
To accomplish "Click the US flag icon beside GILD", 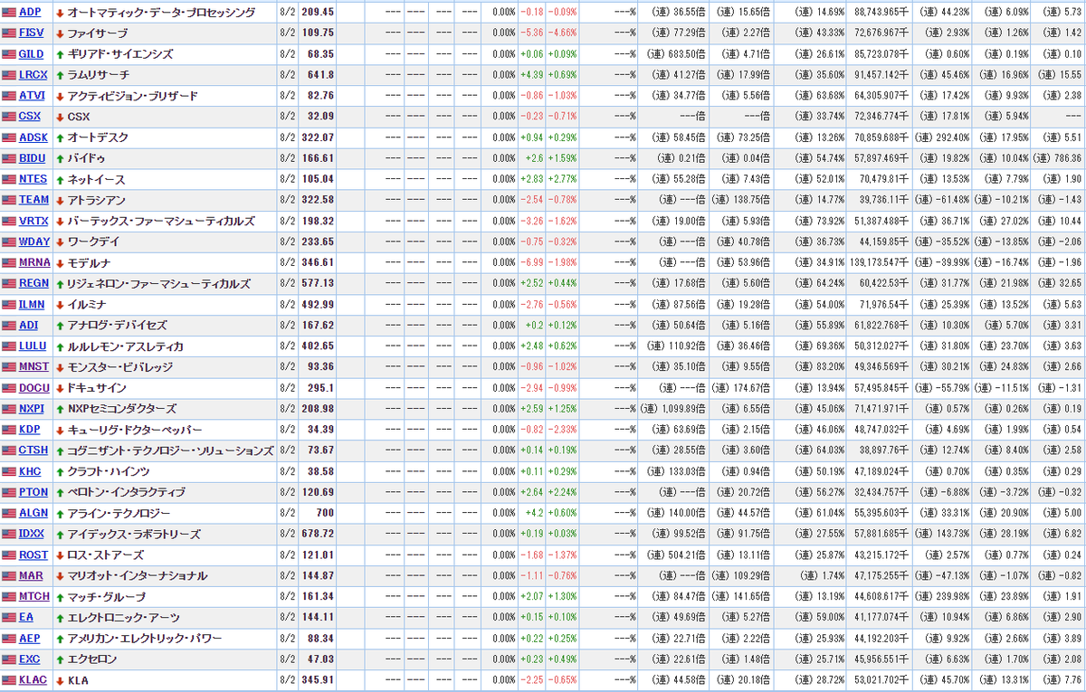I will click(9, 54).
